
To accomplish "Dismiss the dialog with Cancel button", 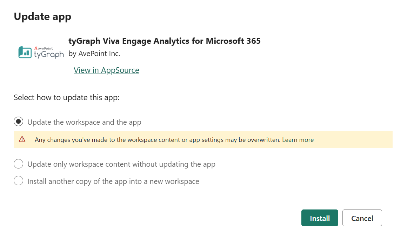I will (362, 218).
